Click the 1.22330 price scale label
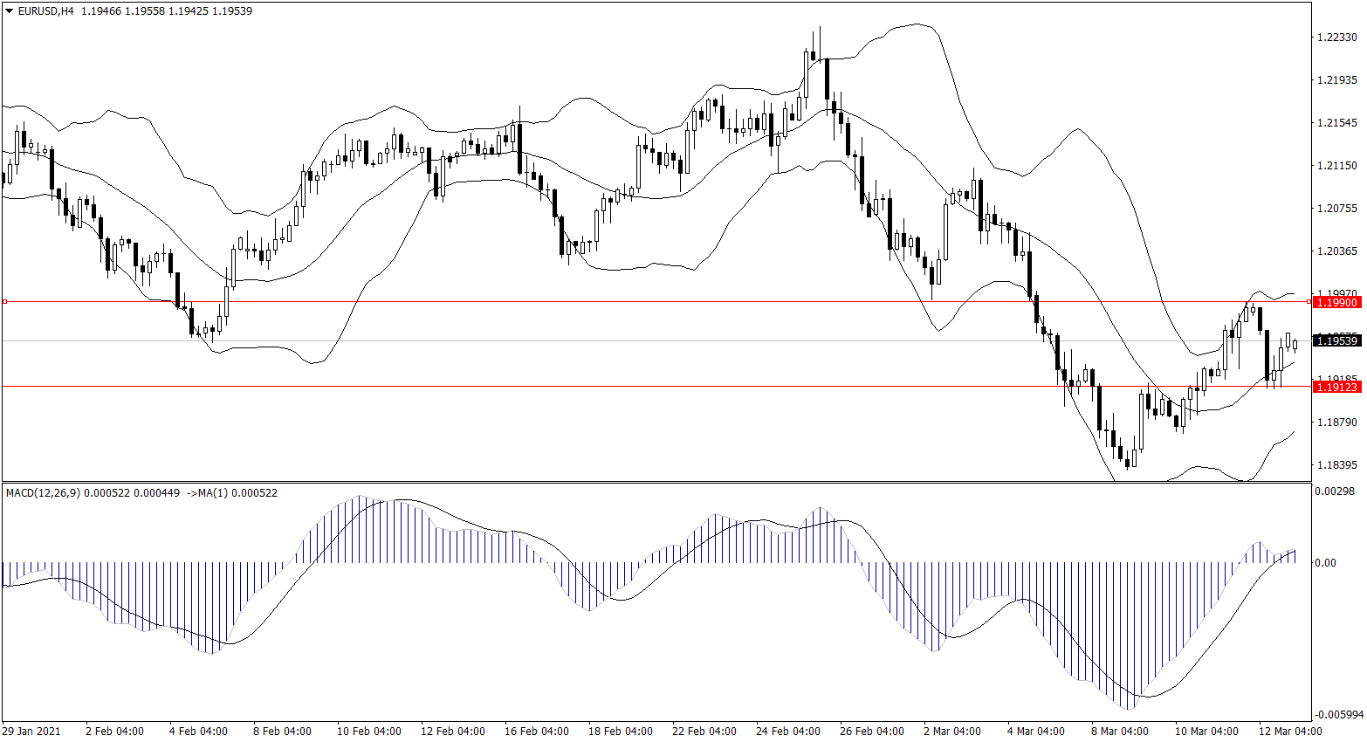The height and width of the screenshot is (742, 1367). 1336,38
